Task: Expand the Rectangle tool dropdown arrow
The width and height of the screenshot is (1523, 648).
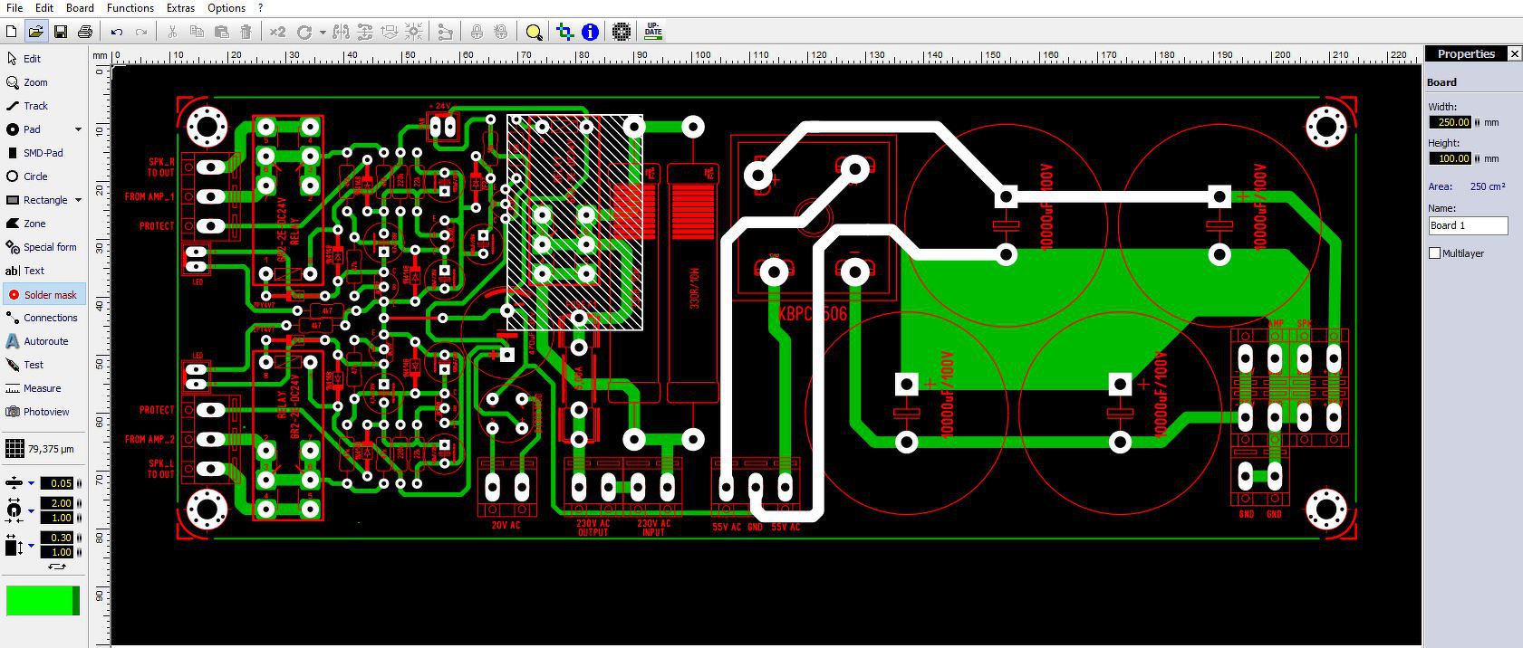Action: (x=78, y=200)
